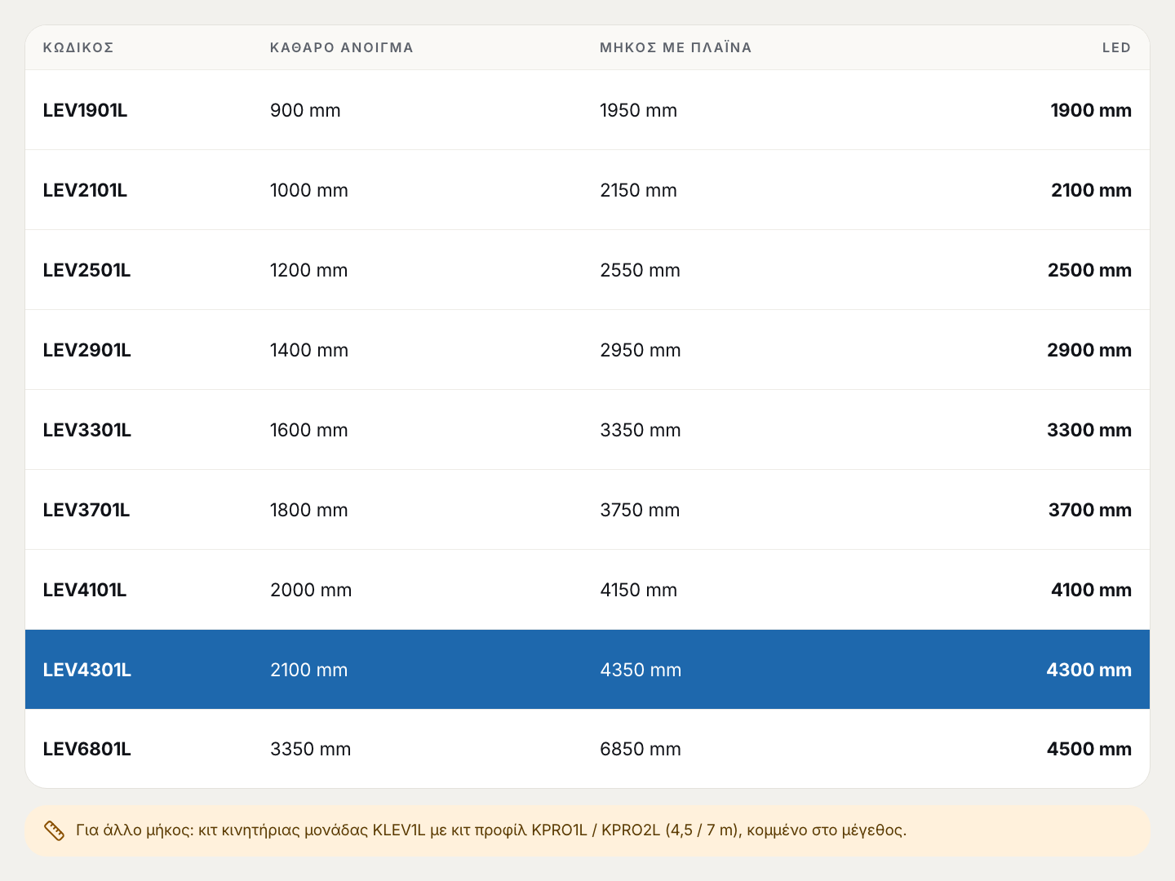Click the 1800 mm clear opening value
The height and width of the screenshot is (881, 1175).
tap(309, 510)
